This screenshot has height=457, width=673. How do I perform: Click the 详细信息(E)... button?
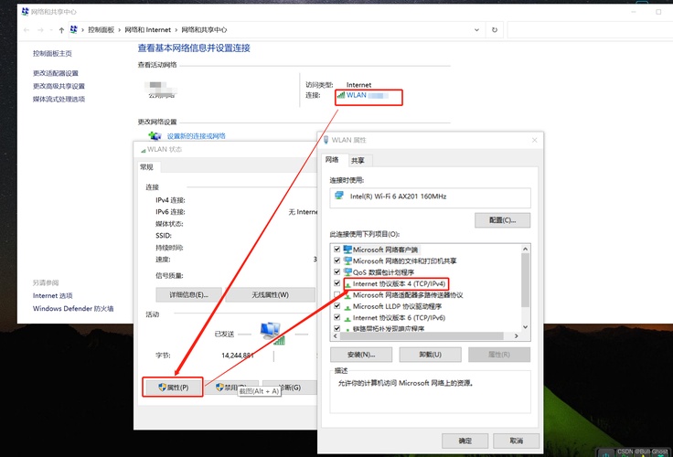[x=188, y=295]
